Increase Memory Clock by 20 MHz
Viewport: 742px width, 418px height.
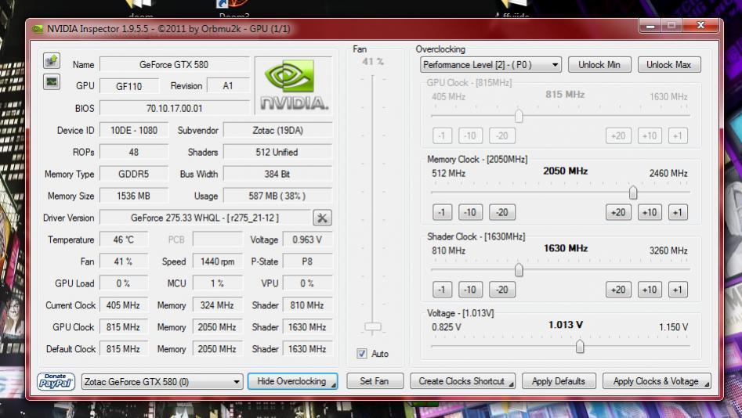pyautogui.click(x=618, y=212)
